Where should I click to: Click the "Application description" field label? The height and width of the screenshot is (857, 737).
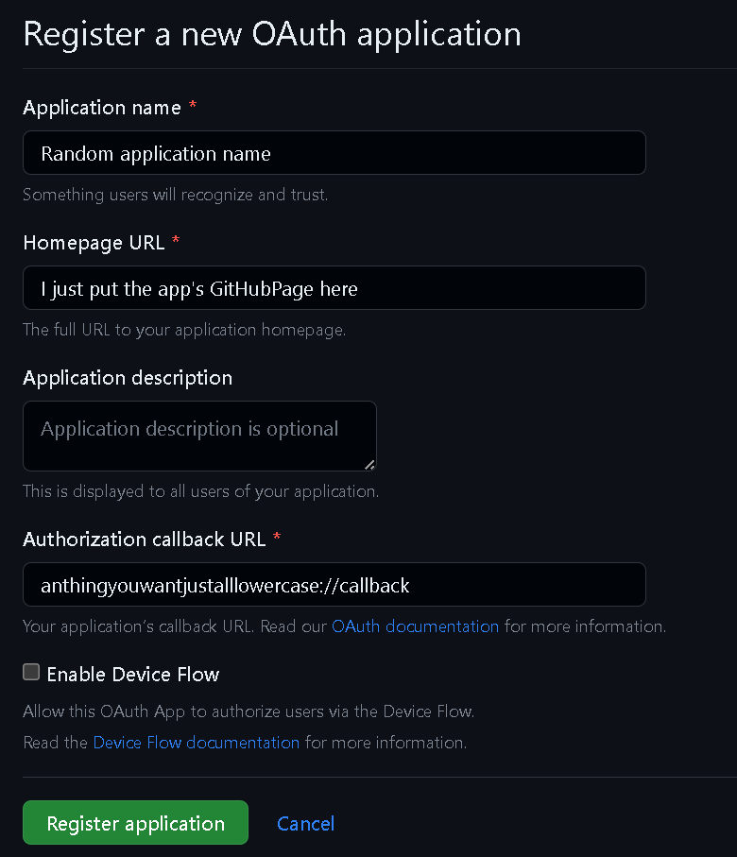[128, 378]
